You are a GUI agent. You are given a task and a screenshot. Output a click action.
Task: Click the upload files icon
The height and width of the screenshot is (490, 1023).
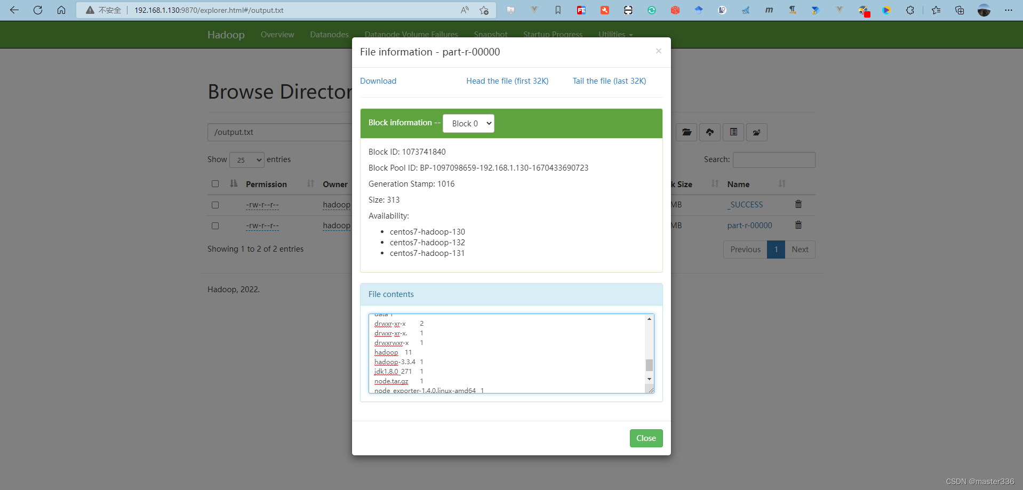pos(710,132)
